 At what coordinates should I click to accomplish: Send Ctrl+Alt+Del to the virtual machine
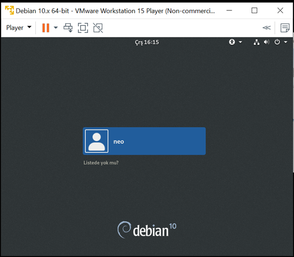tap(68, 28)
